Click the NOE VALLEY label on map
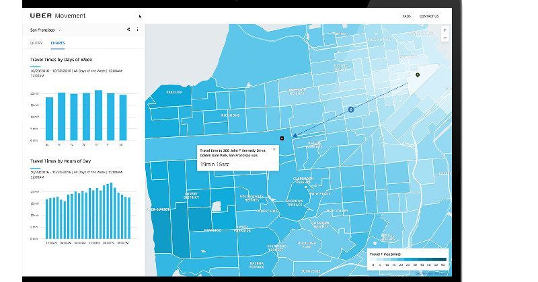538x282 pixels. pos(338,211)
